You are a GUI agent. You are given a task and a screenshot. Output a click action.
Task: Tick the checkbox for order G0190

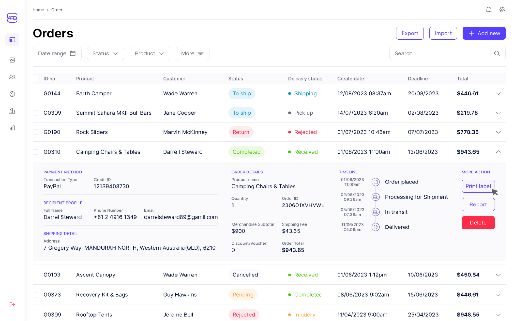tap(35, 132)
